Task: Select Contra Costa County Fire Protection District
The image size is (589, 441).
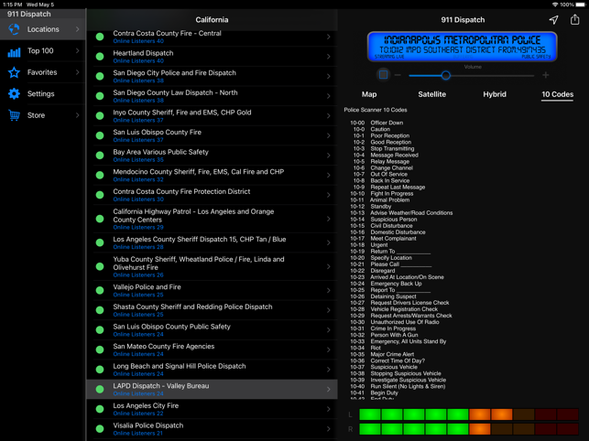Action: pyautogui.click(x=213, y=195)
